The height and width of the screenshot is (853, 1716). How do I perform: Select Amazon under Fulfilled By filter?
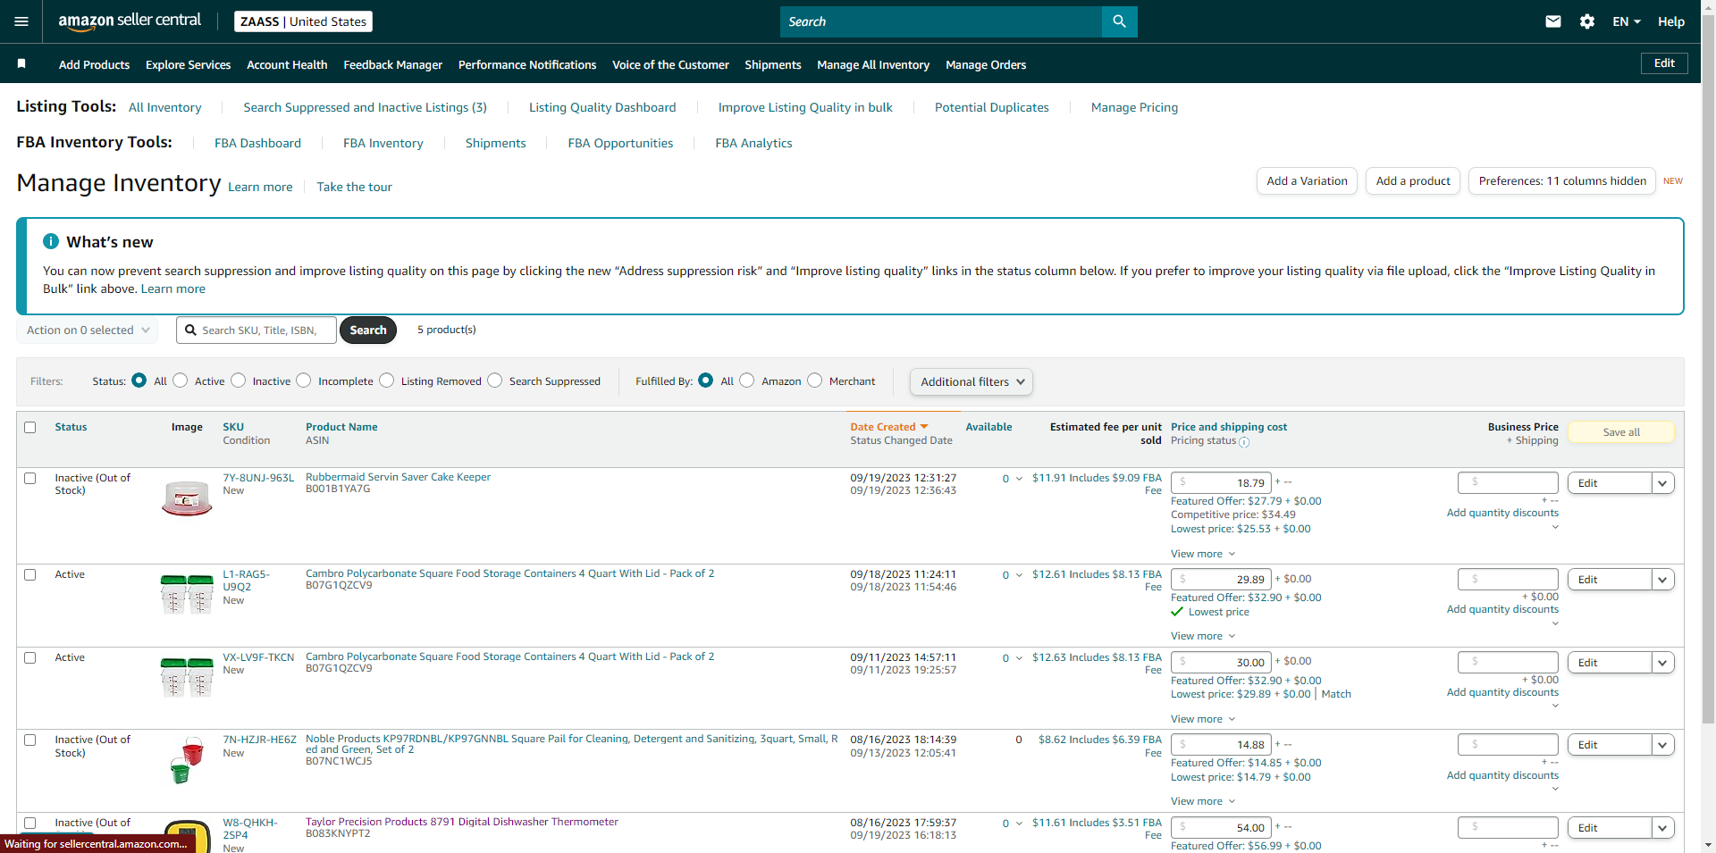[747, 381]
